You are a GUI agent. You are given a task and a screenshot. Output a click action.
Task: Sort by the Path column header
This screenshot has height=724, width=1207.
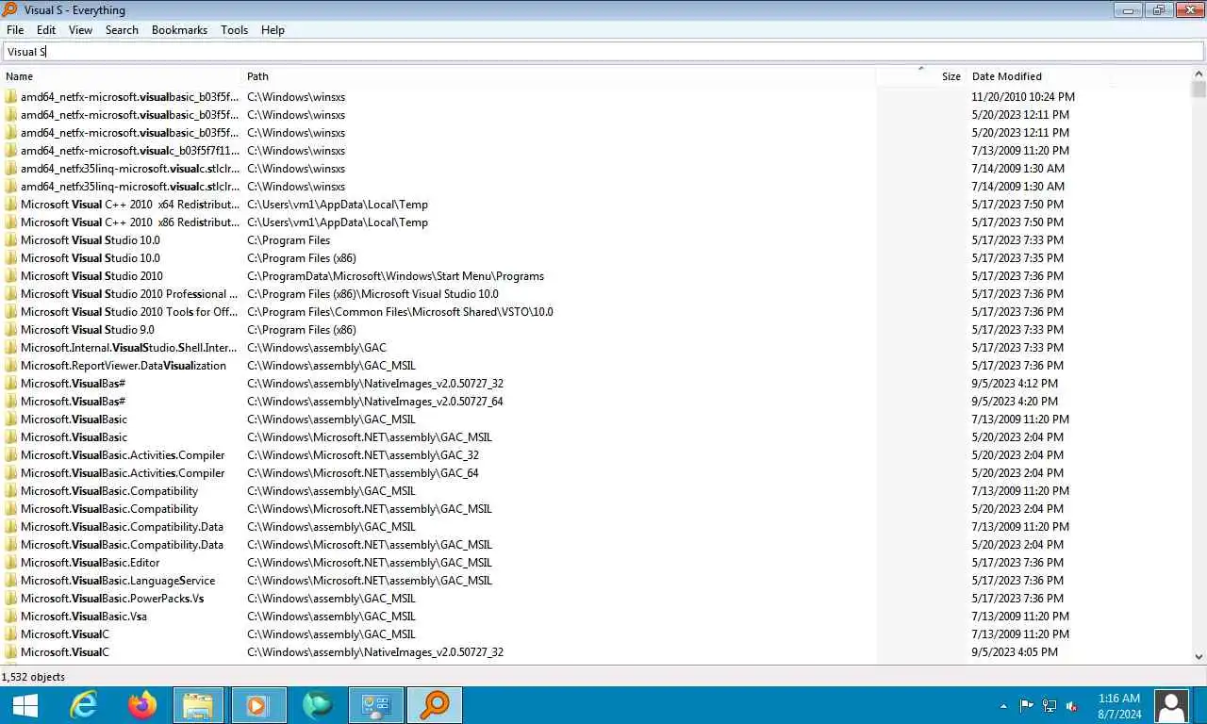click(x=559, y=76)
